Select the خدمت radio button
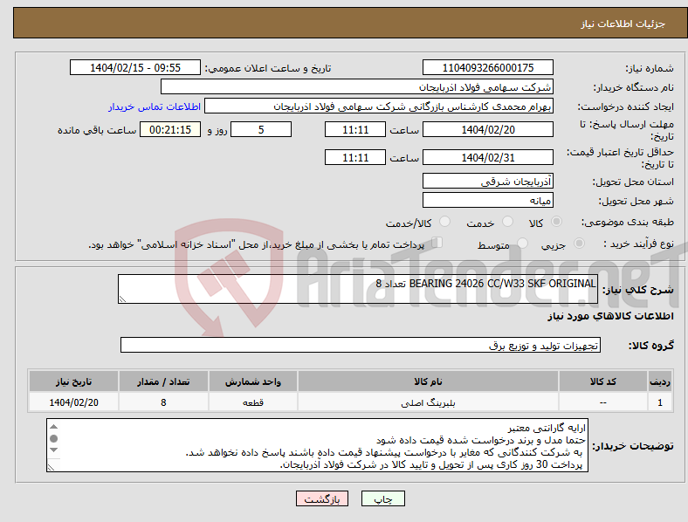 [x=507, y=222]
